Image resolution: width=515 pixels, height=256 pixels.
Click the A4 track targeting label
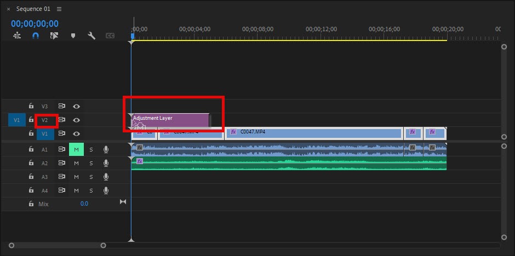pyautogui.click(x=45, y=190)
